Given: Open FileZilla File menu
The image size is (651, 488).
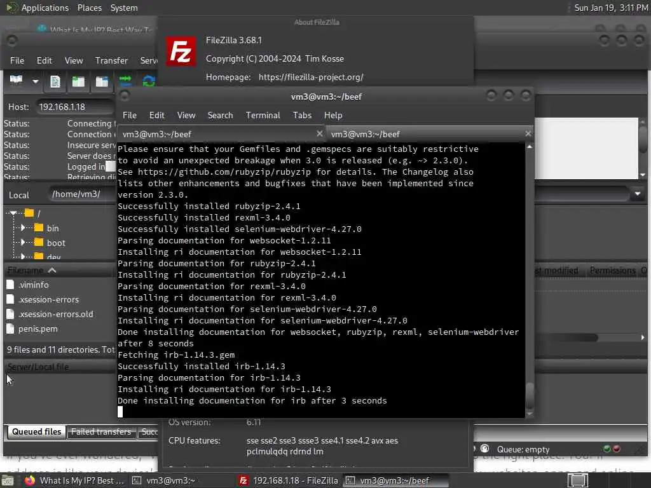Looking at the screenshot, I should [17, 60].
